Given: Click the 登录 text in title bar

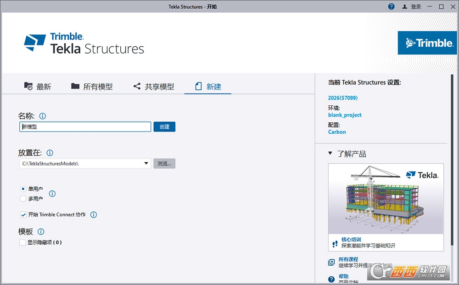Looking at the screenshot, I should coord(416,7).
